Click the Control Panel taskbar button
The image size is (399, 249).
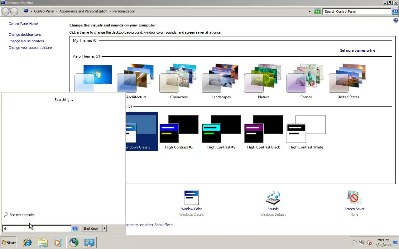tap(89, 242)
